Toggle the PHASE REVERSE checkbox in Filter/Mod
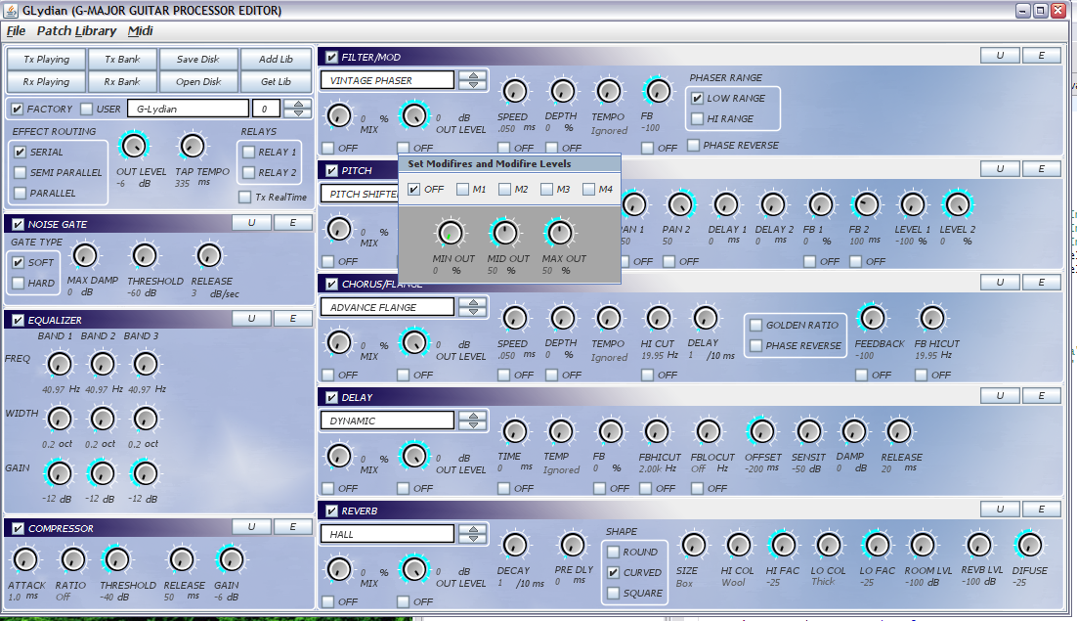Screen dimensions: 1077x621 (693, 145)
